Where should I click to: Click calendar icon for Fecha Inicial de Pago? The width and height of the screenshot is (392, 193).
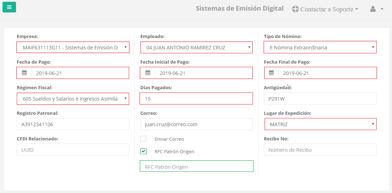[x=148, y=73]
